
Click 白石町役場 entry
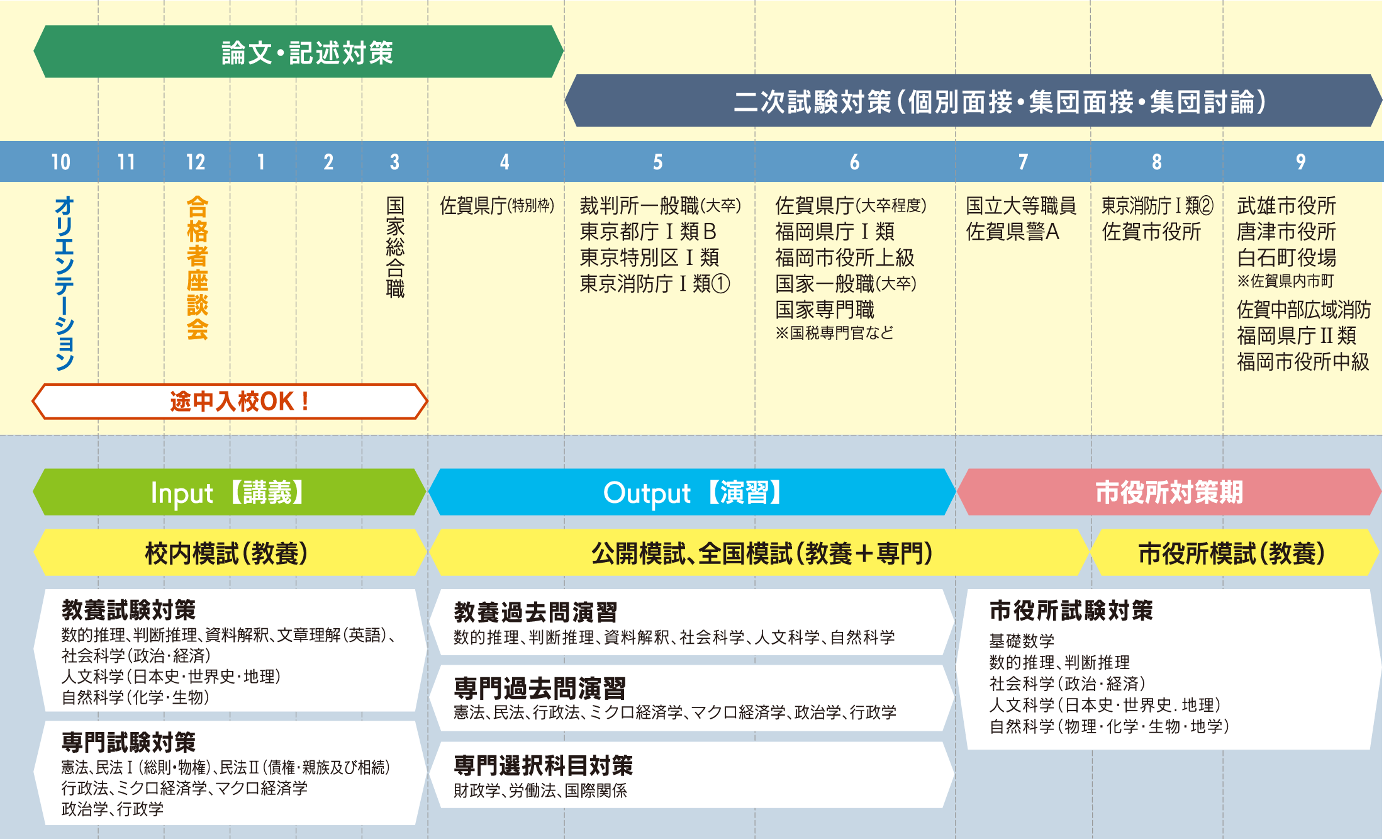tap(1286, 257)
